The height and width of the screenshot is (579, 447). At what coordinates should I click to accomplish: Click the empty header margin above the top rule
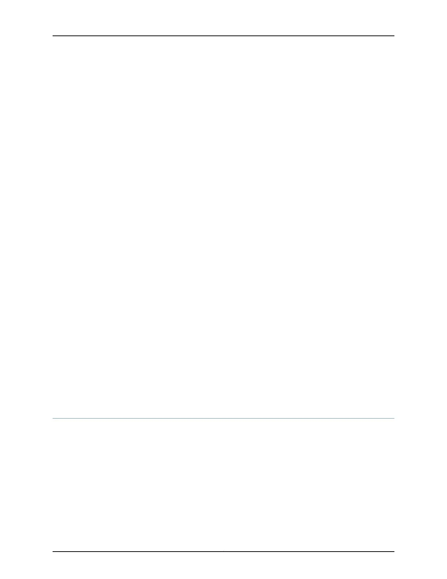[223, 18]
